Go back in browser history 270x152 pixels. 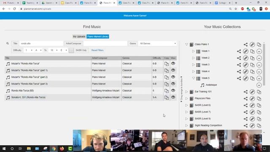4,9
